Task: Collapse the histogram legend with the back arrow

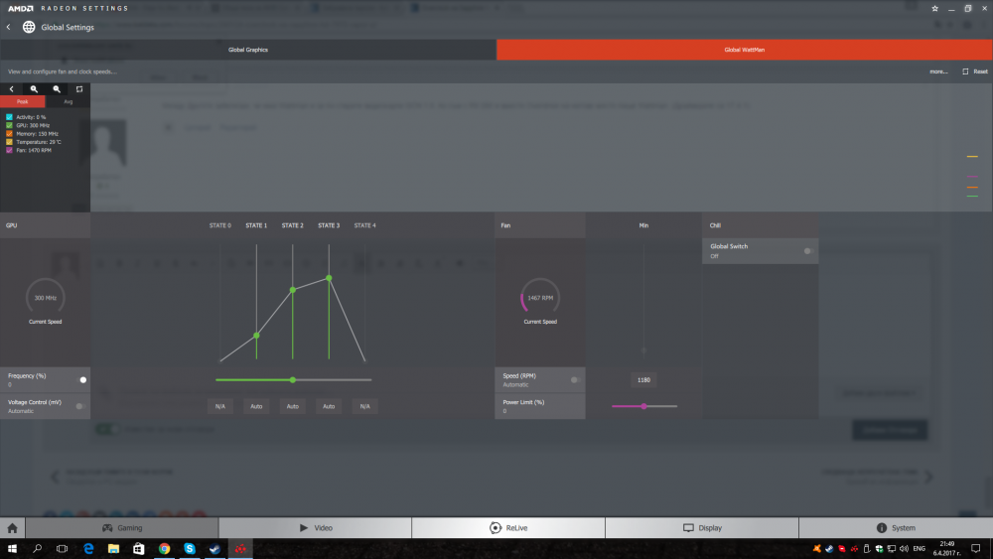Action: tap(11, 89)
